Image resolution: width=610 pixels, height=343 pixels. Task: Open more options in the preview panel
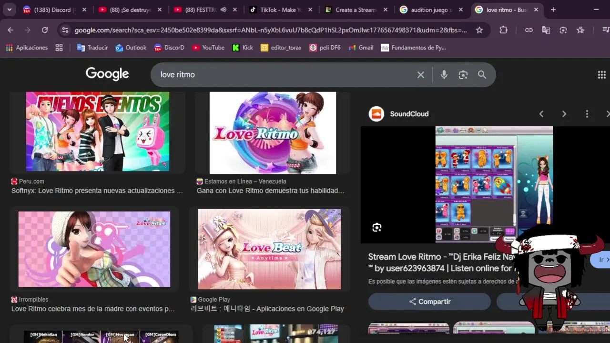pos(587,114)
